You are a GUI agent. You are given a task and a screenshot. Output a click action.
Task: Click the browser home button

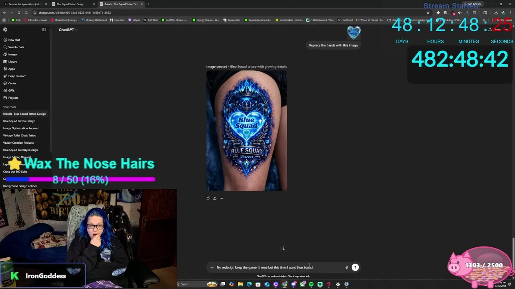(x=26, y=12)
